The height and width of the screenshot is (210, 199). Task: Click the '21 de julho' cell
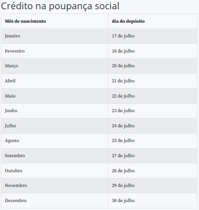pyautogui.click(x=152, y=81)
